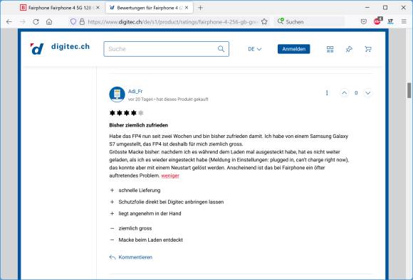Open the LanguageTool extension icon
This screenshot has width=413, height=280.
tap(390, 21)
